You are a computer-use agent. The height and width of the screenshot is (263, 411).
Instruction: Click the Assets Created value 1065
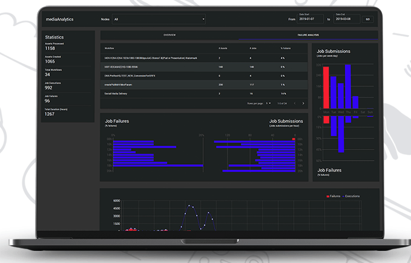coord(50,62)
